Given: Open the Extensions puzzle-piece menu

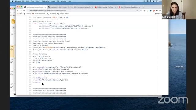Looking at the screenshot, I should [157, 11].
